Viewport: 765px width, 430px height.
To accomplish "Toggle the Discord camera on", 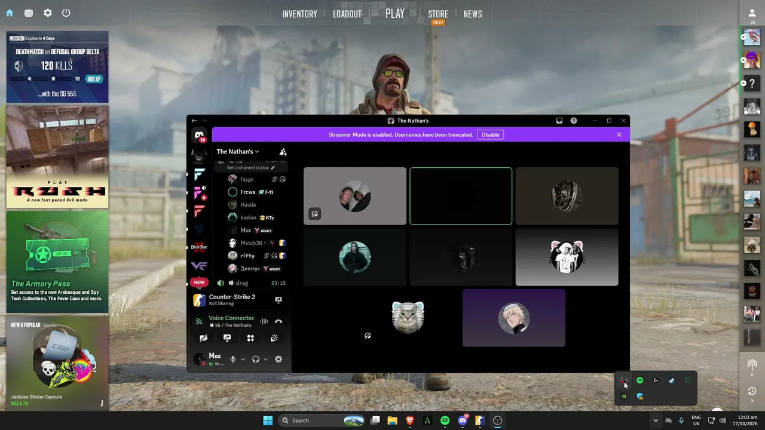I will pyautogui.click(x=204, y=338).
